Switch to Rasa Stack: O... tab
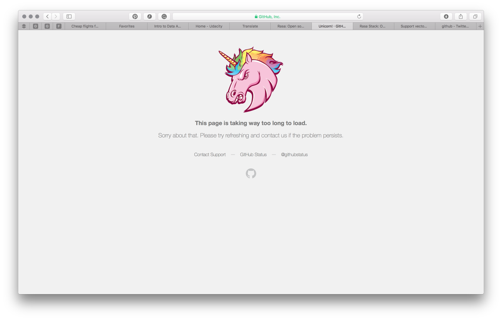This screenshot has height=320, width=502. [374, 26]
